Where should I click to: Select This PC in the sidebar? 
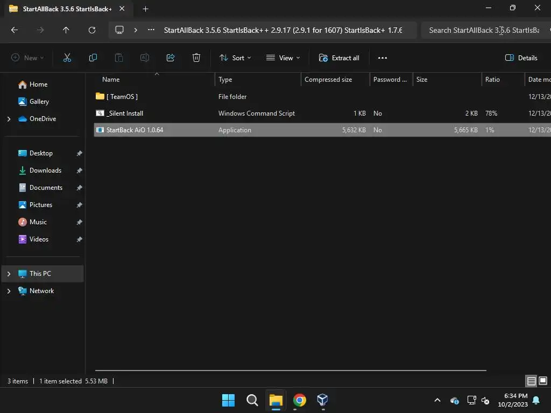coord(43,274)
